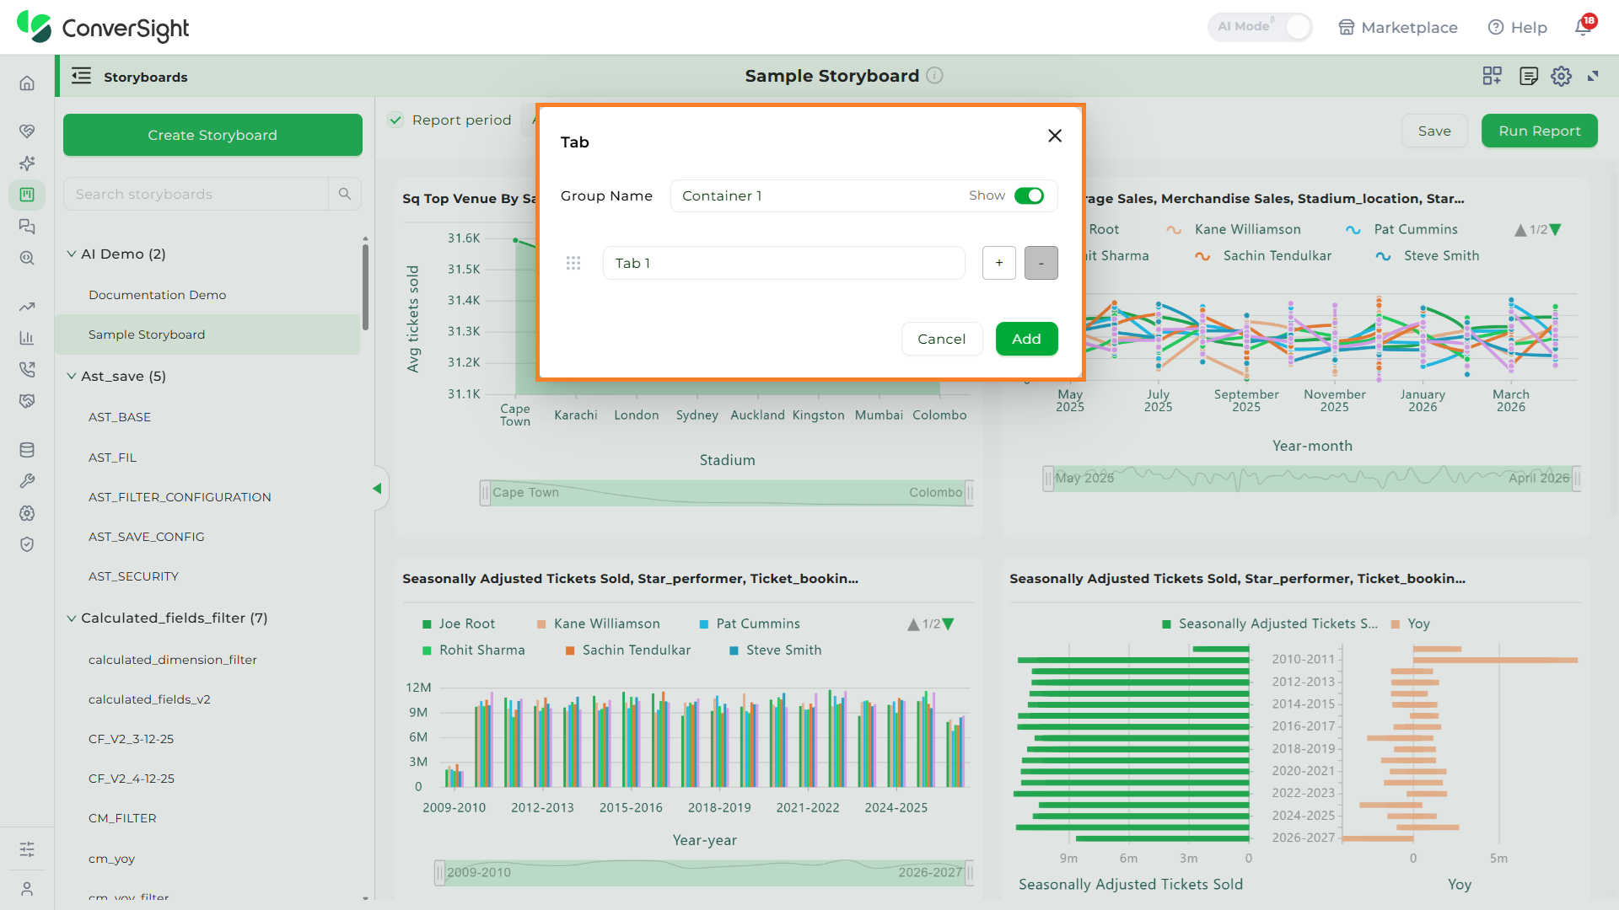
Task: Select the AST_FILTER_CONFIGURATION storyboard
Action: (x=180, y=497)
